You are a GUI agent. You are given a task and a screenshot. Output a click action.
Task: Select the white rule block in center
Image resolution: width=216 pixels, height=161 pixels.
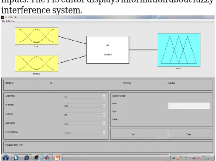(108, 50)
